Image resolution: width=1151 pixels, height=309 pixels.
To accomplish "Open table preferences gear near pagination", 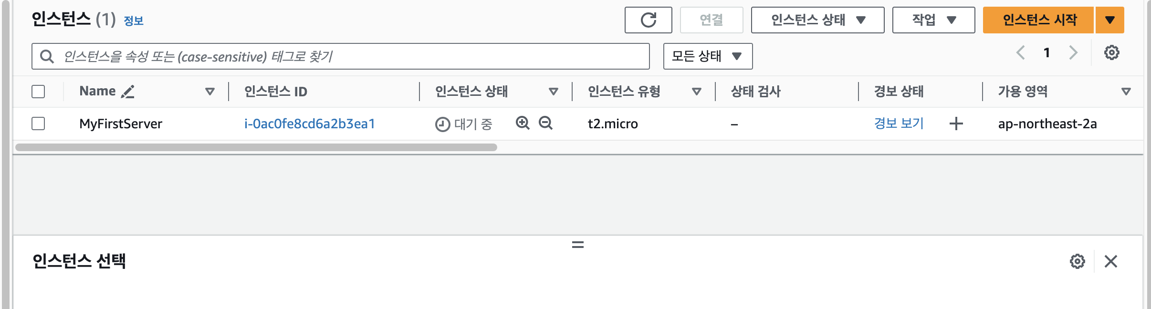I will click(1111, 52).
